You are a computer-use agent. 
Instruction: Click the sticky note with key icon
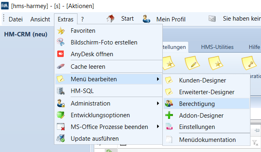[249, 63]
